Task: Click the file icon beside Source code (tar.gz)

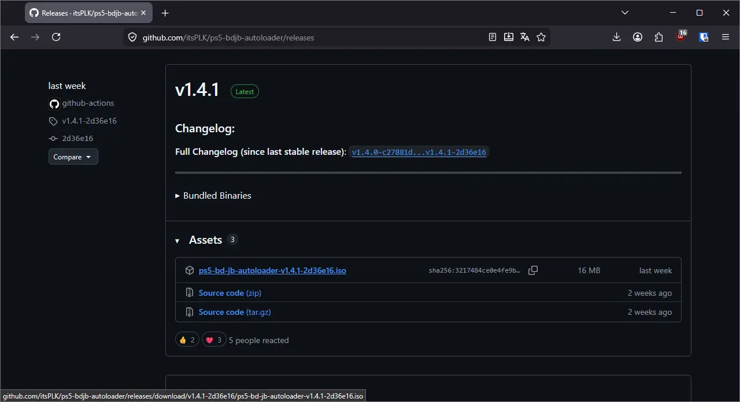Action: 189,312
